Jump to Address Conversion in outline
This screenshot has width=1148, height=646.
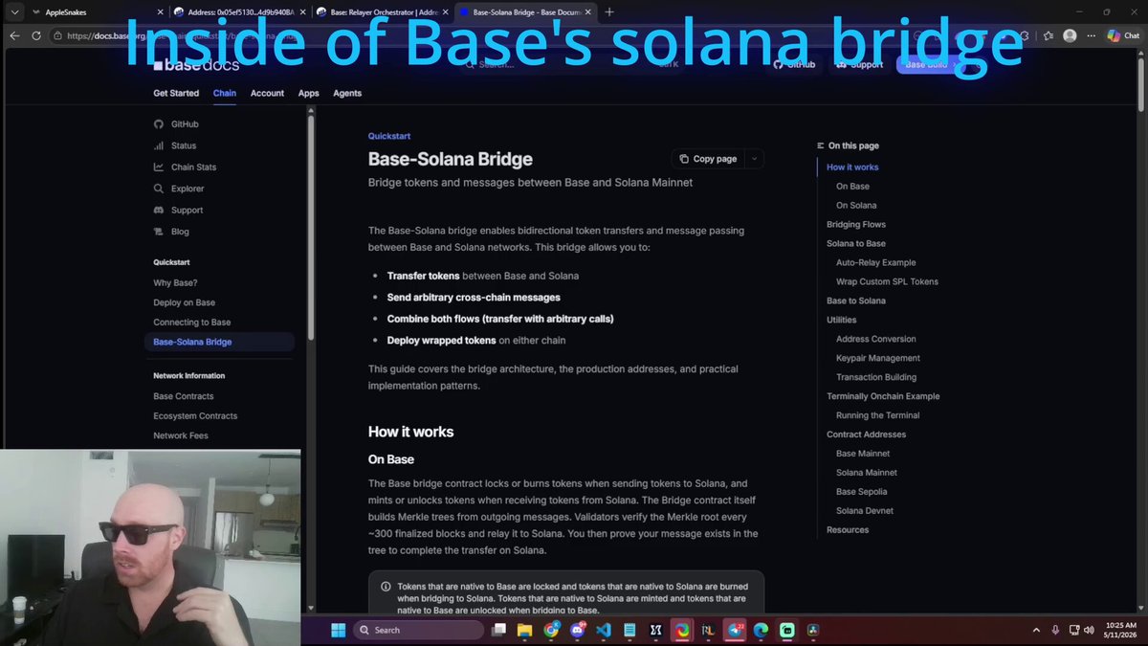pyautogui.click(x=875, y=339)
